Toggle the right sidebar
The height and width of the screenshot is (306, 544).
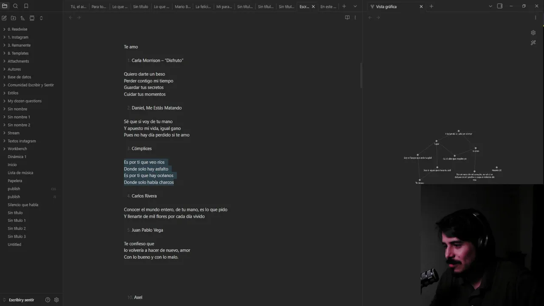(500, 6)
